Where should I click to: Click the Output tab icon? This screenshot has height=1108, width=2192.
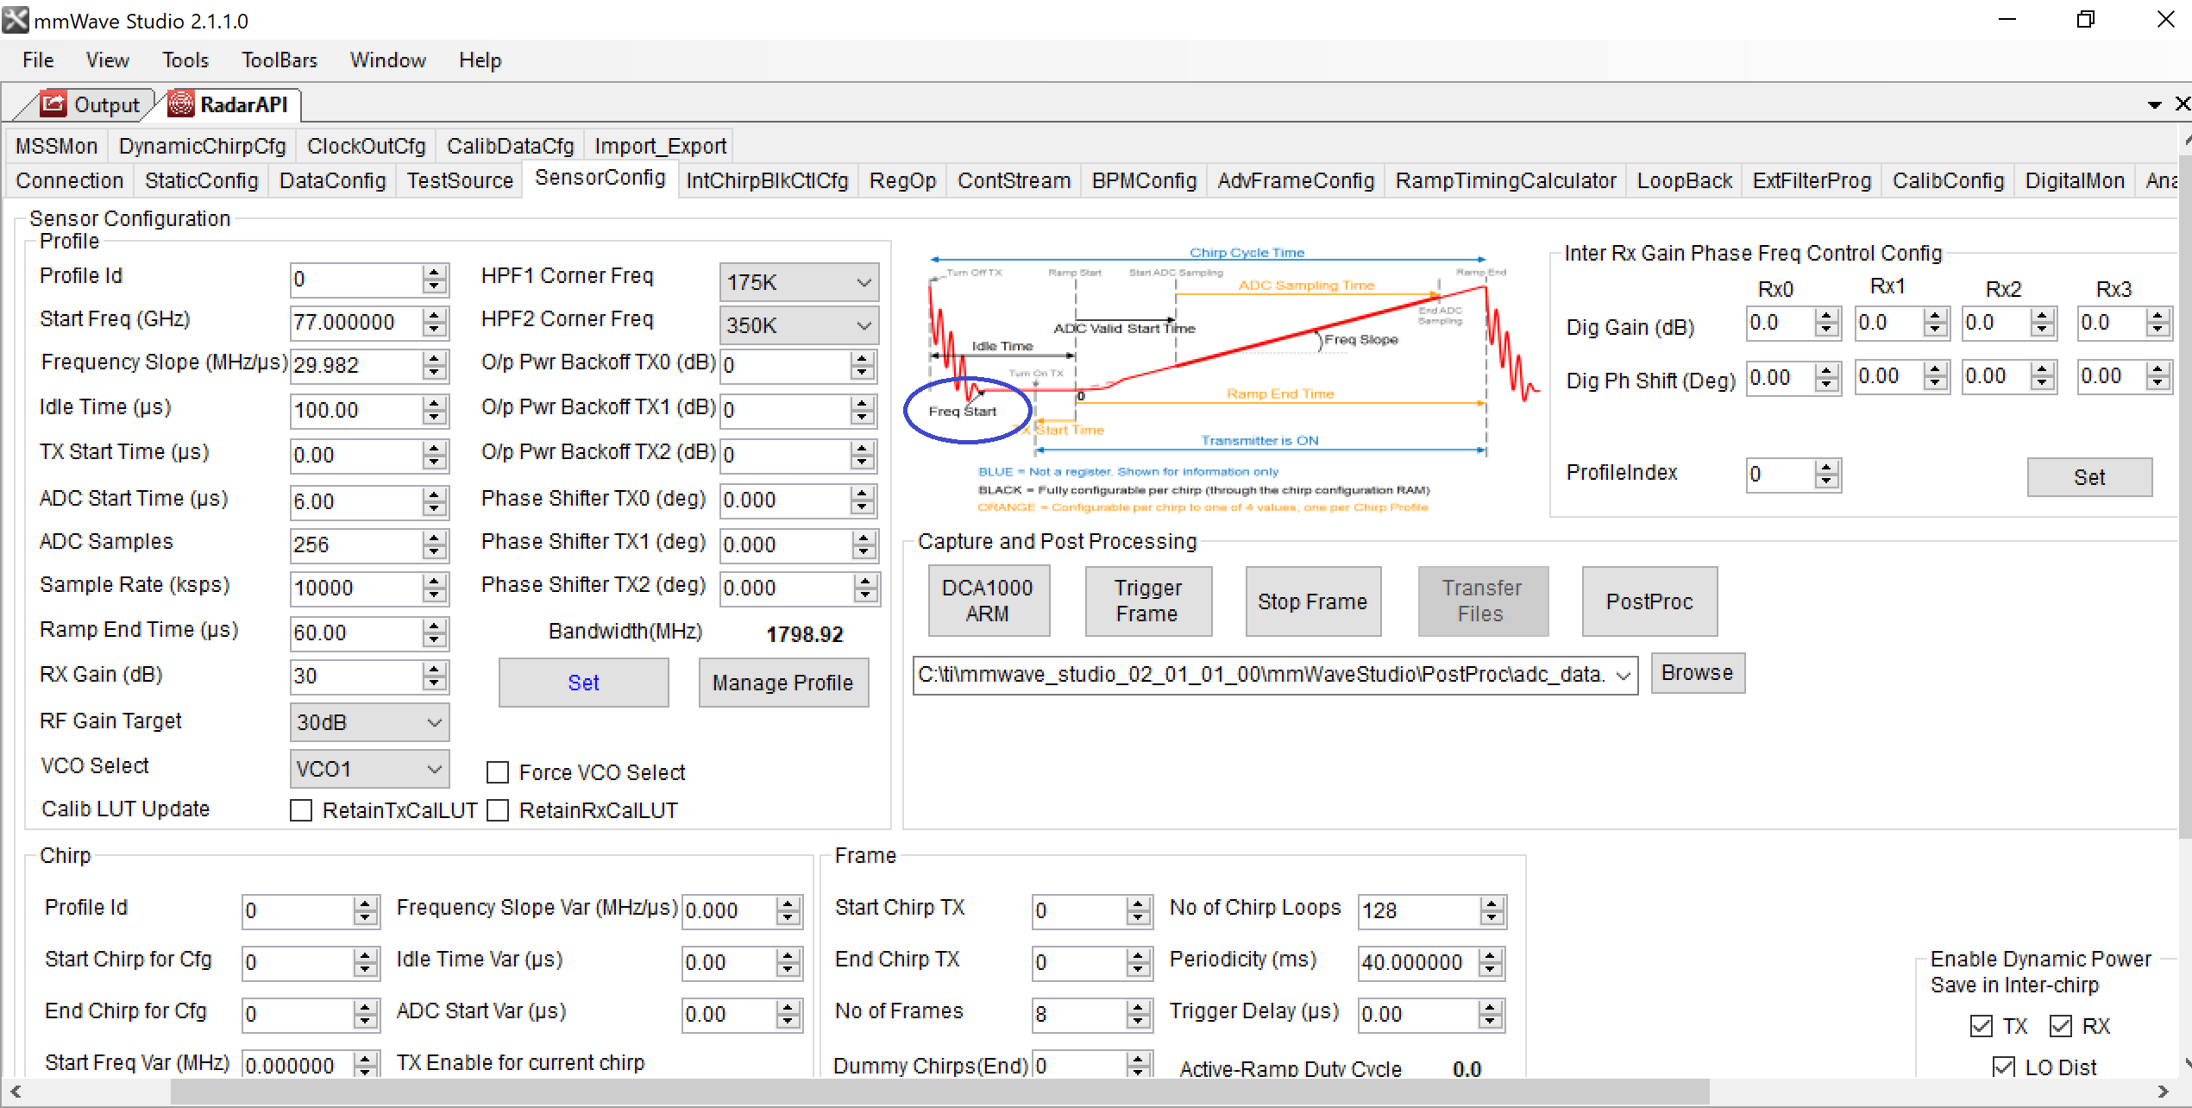53,104
